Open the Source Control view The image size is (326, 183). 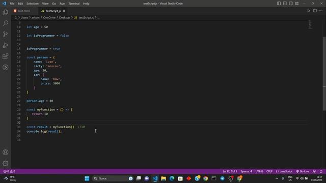pos(6,34)
